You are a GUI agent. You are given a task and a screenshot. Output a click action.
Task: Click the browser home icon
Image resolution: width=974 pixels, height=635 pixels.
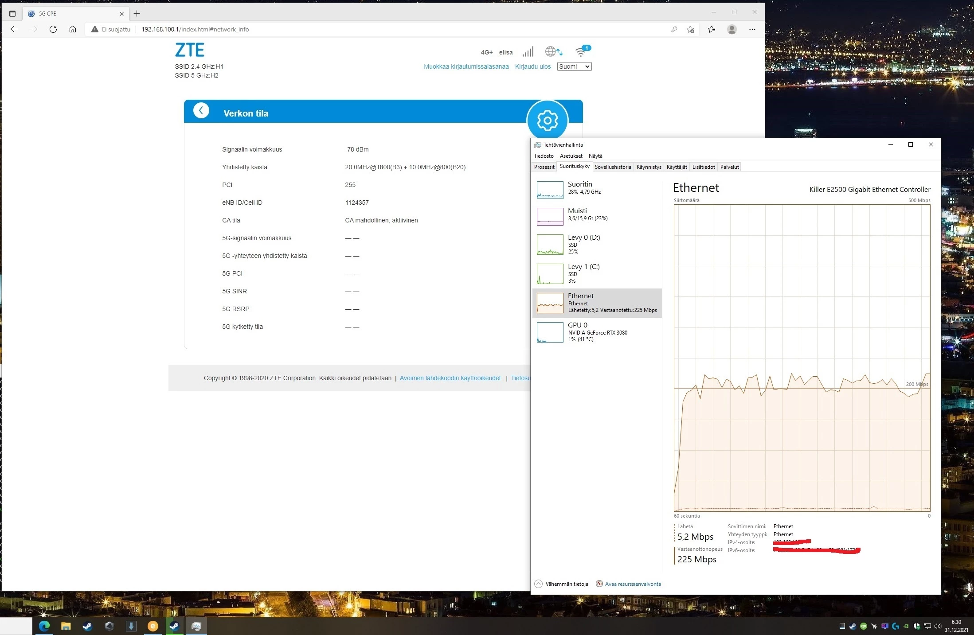(73, 29)
